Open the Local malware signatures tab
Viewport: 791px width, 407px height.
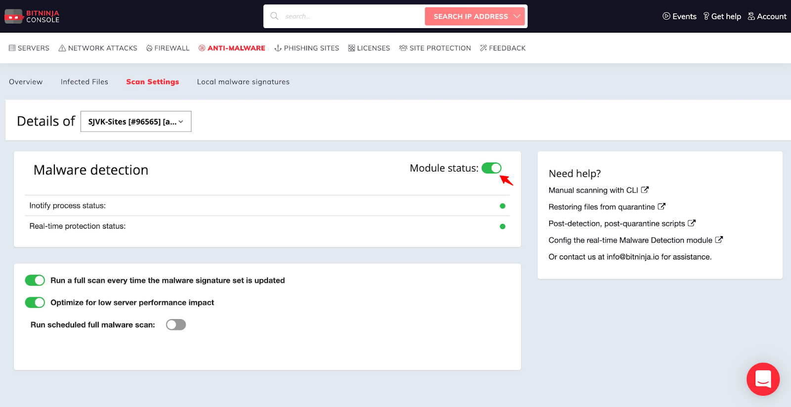[243, 82]
